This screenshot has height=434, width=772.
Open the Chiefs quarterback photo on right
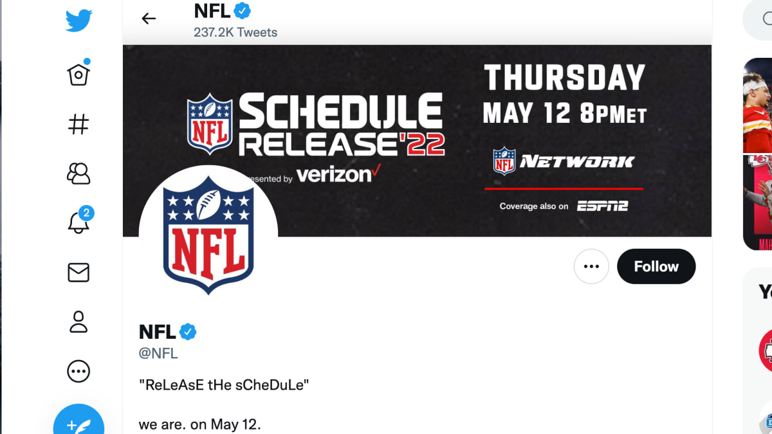click(757, 105)
